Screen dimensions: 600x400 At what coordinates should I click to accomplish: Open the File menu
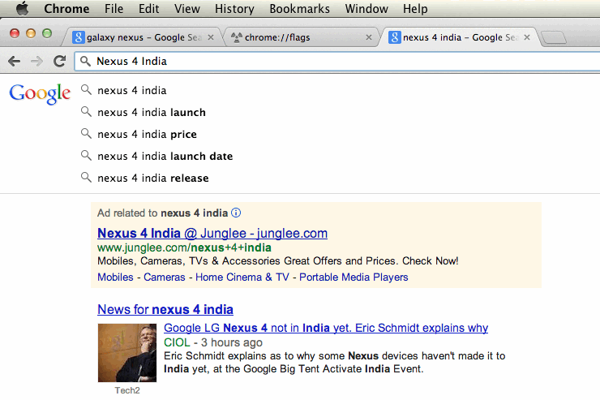(114, 8)
